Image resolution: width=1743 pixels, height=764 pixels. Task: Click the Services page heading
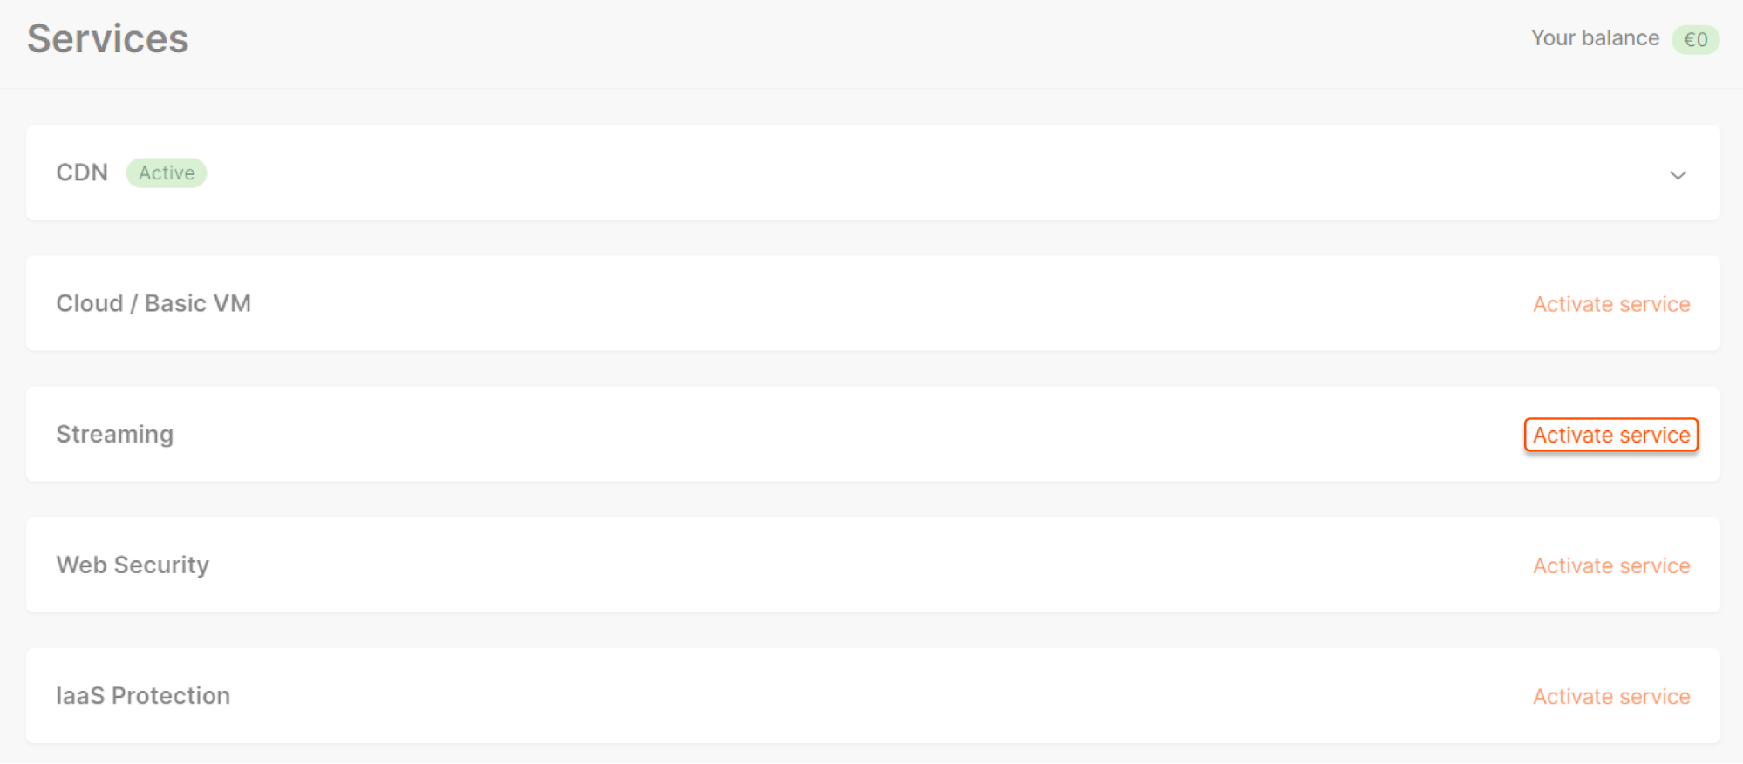(106, 38)
